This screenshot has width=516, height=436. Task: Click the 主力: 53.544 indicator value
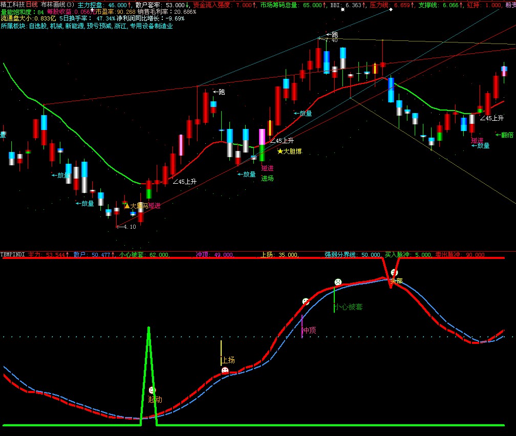pos(48,255)
